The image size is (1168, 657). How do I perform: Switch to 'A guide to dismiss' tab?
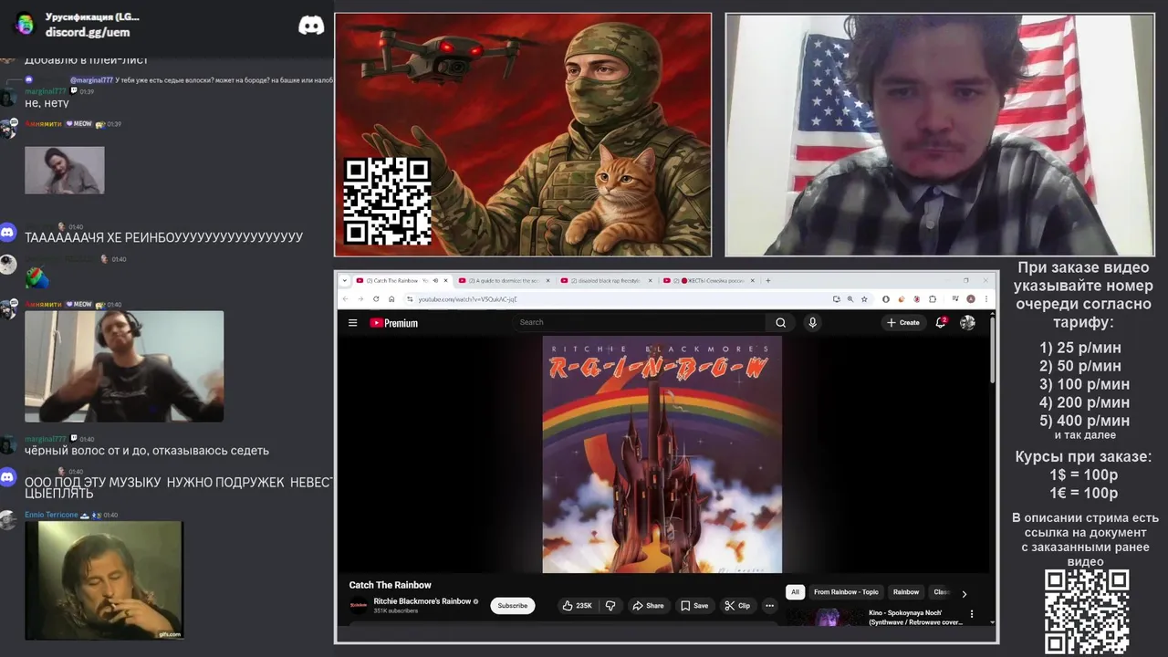click(503, 281)
